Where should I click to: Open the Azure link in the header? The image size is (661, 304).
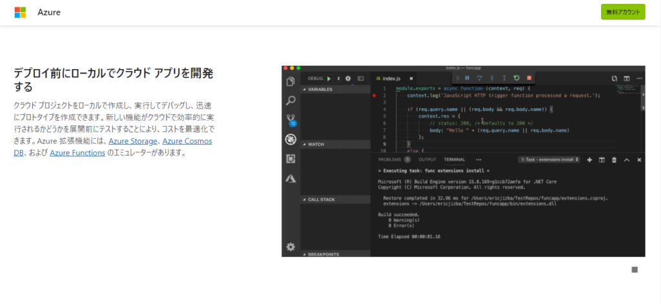pyautogui.click(x=49, y=12)
